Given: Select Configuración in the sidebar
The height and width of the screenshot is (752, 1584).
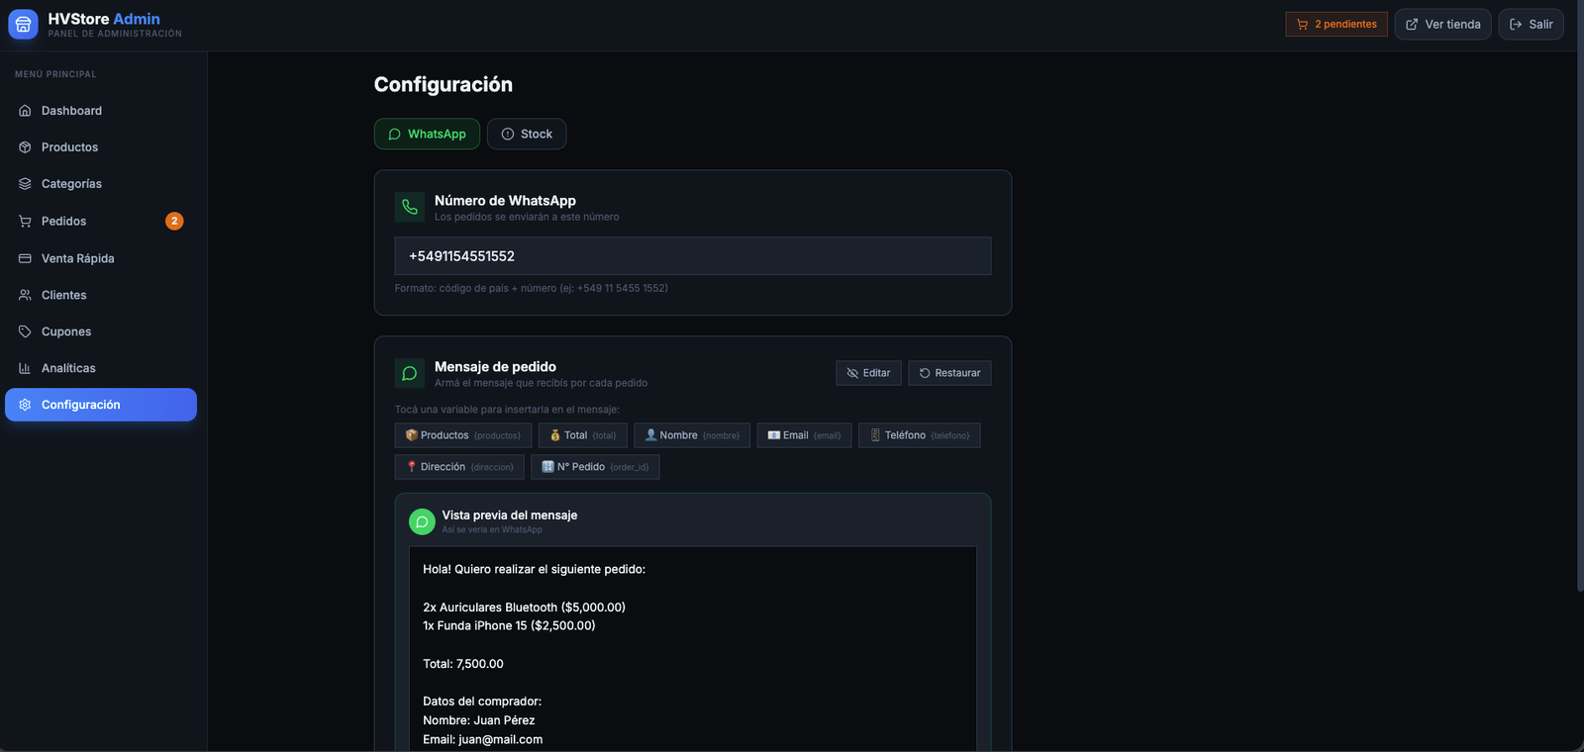Looking at the screenshot, I should pos(101,405).
